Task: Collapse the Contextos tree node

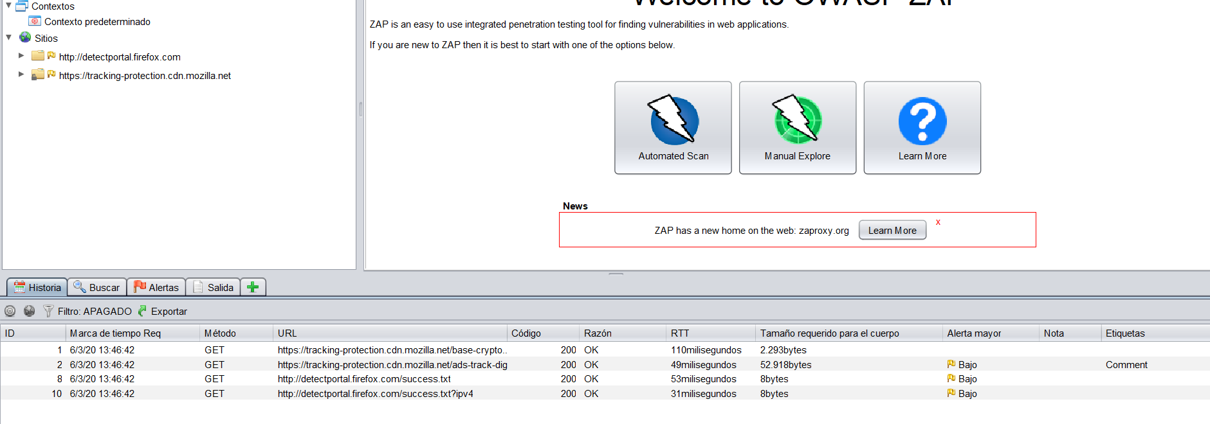Action: tap(8, 5)
